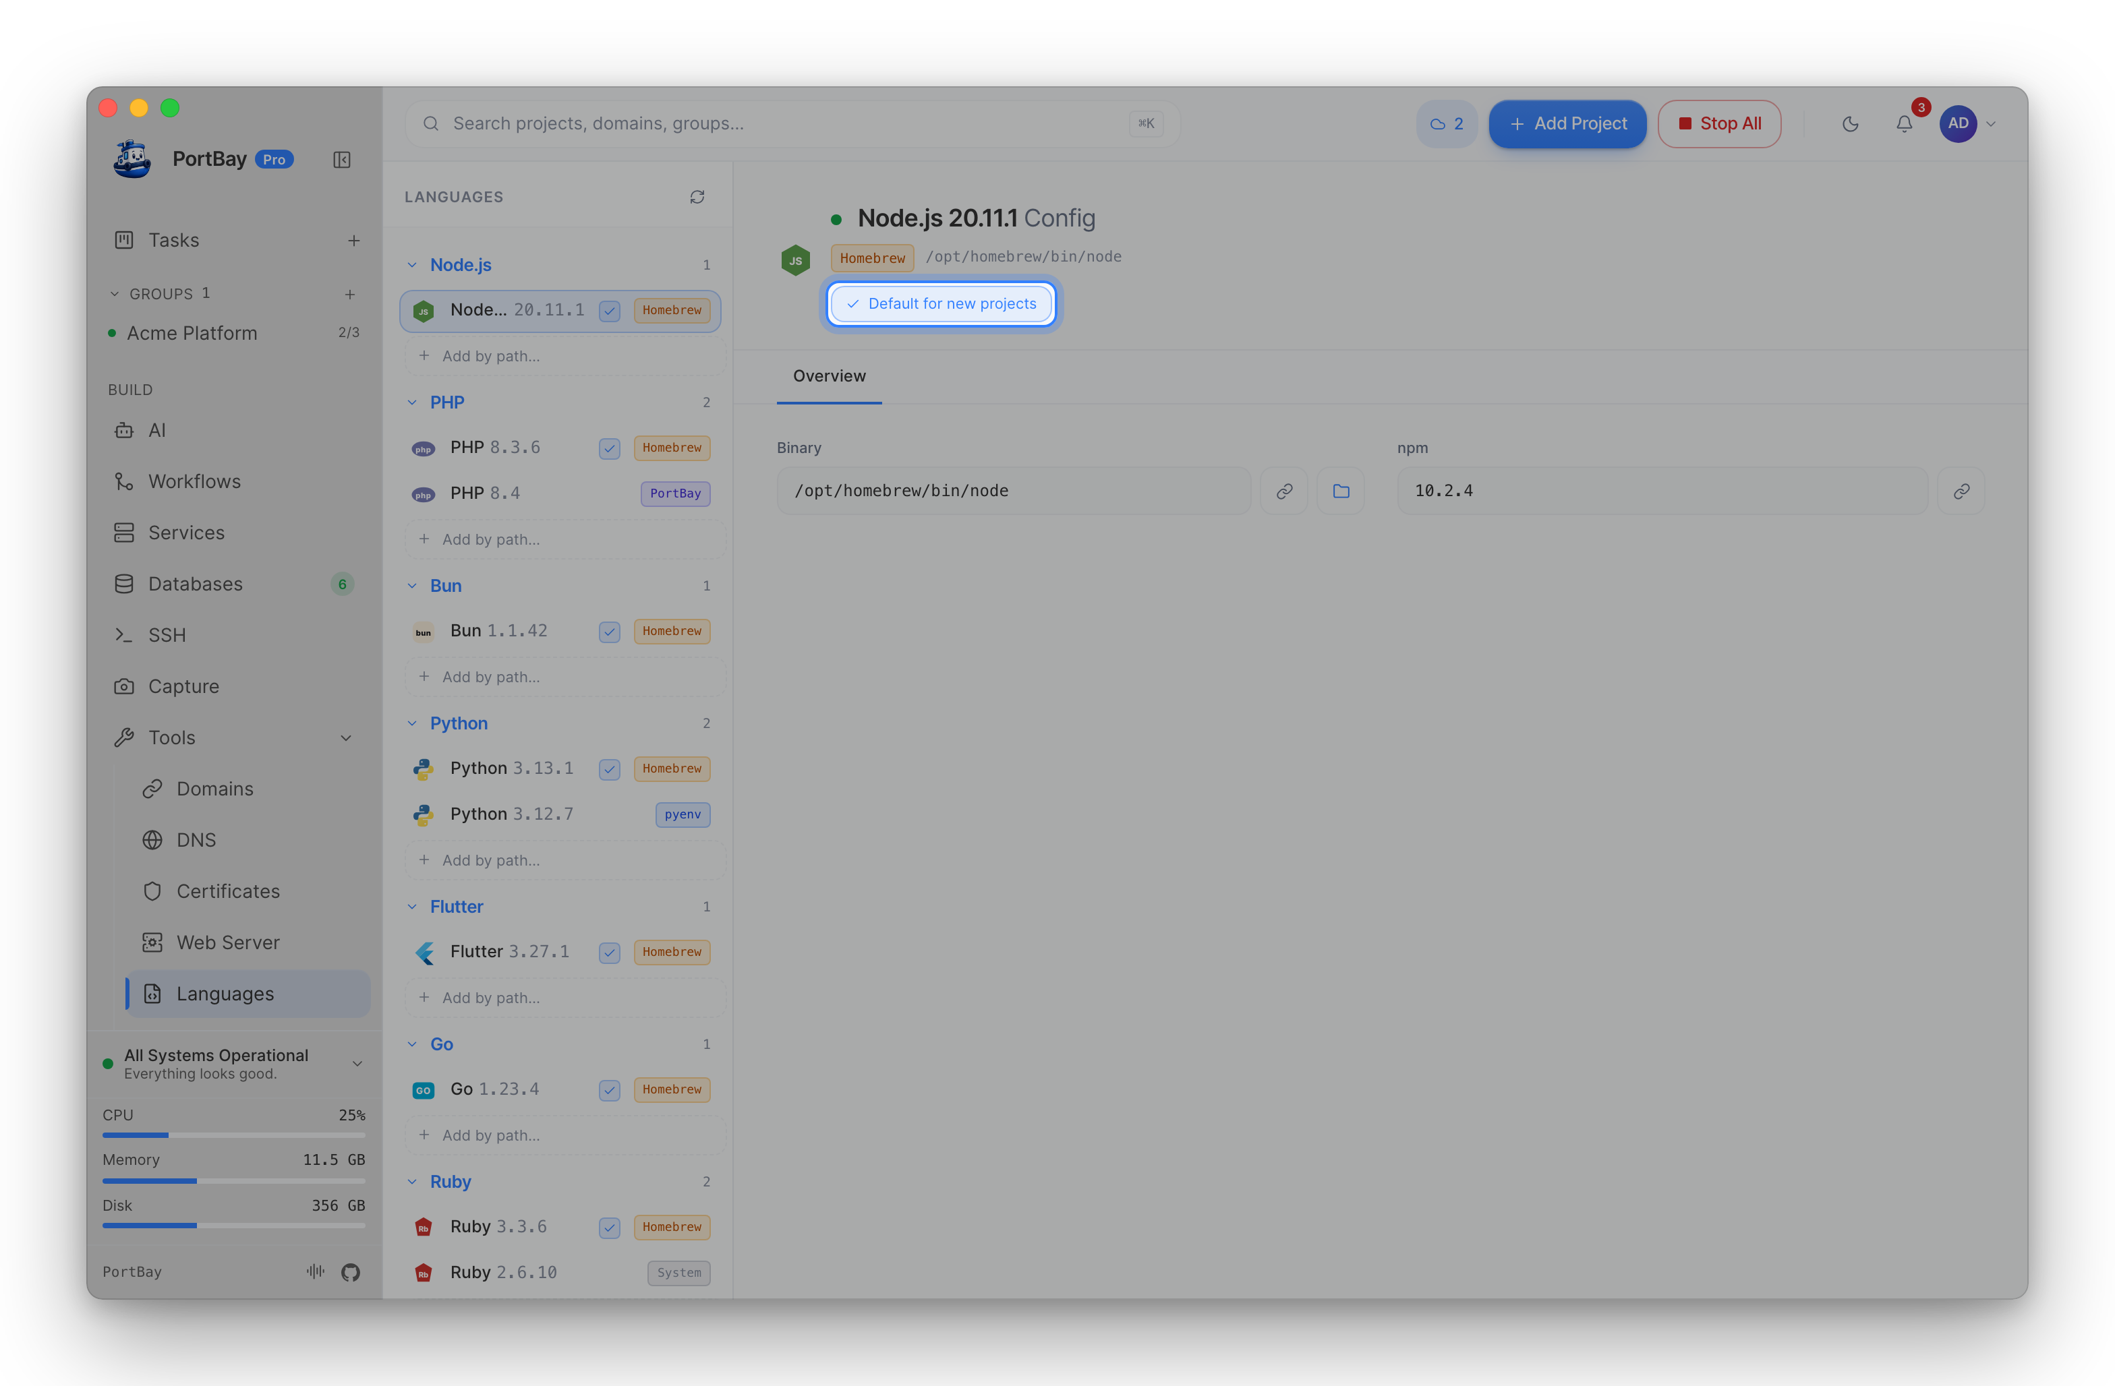Open the AI section
2115x1386 pixels.
tap(235, 431)
